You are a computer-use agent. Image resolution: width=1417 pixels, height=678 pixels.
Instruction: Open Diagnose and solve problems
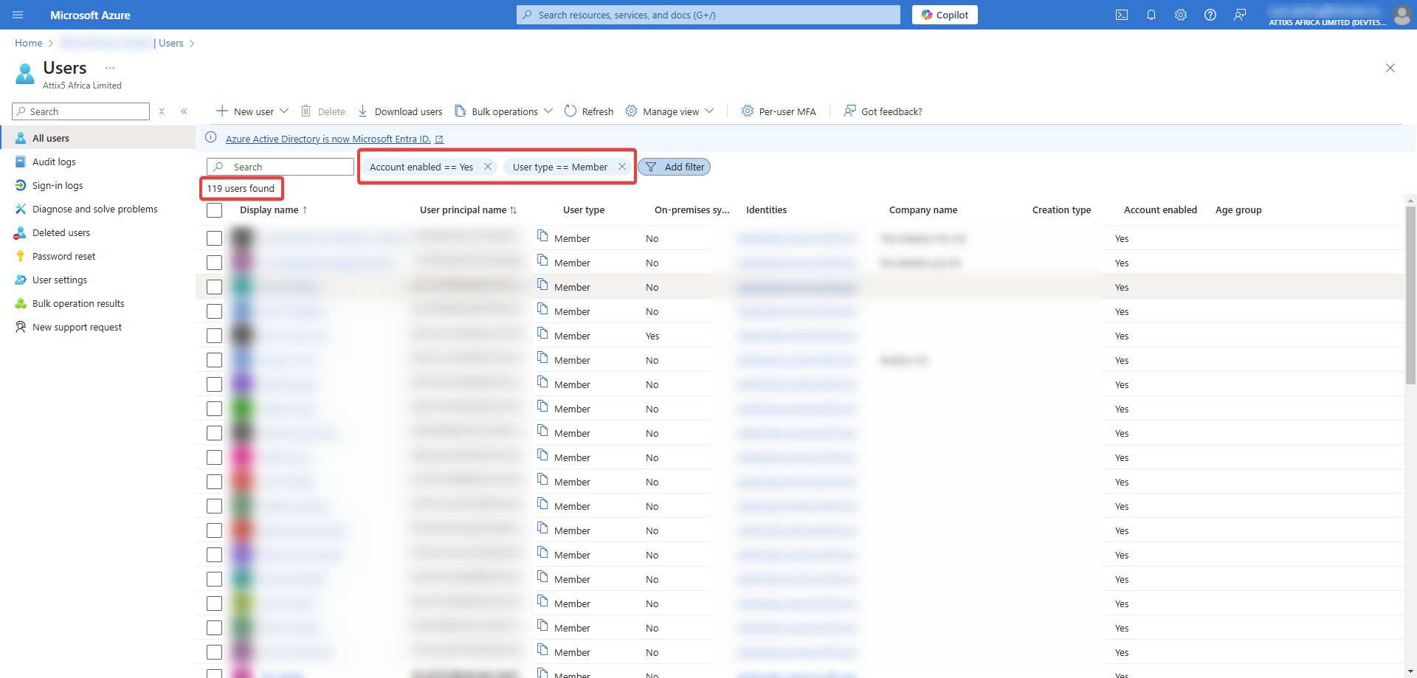point(94,209)
